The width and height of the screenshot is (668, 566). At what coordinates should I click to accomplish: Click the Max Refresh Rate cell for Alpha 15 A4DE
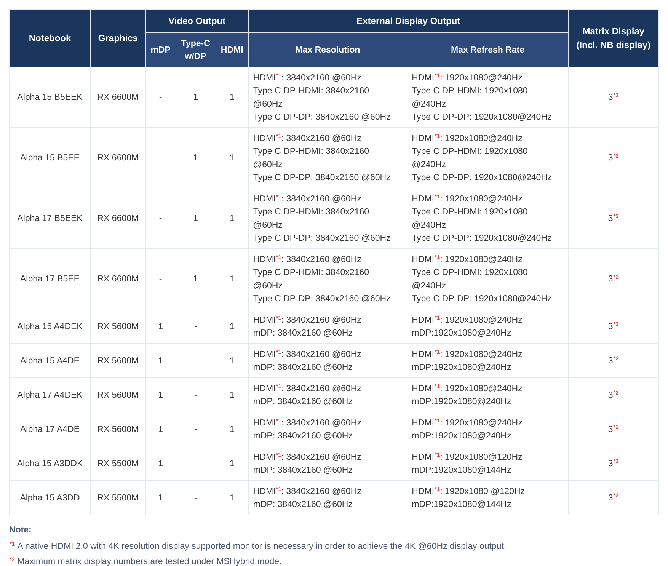tap(487, 361)
